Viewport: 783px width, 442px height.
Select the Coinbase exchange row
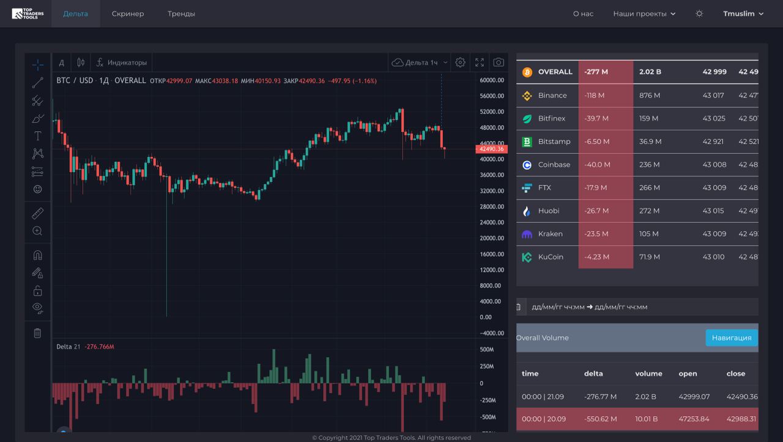(x=637, y=165)
